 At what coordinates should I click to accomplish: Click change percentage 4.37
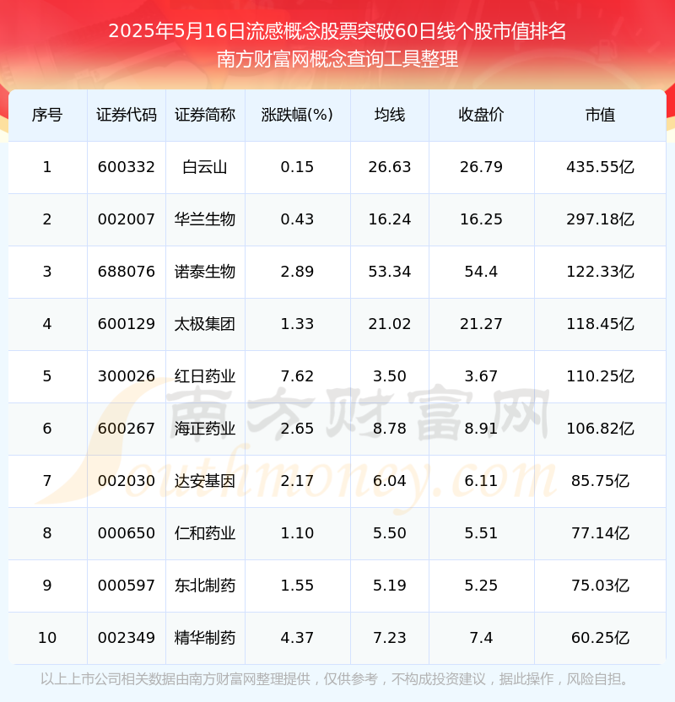tap(297, 639)
